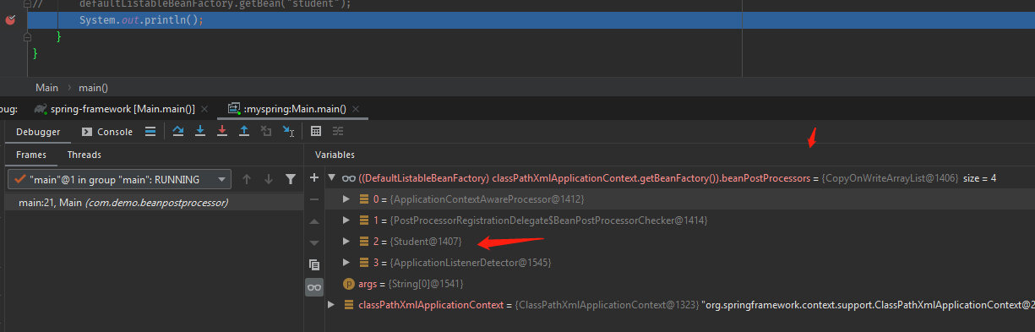Move the watch up with the triangle icon
1035x332 pixels.
pos(314,221)
